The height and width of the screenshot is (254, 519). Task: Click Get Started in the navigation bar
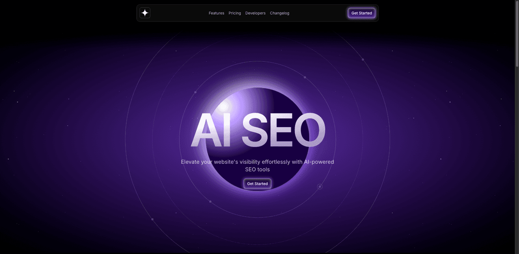click(x=362, y=13)
